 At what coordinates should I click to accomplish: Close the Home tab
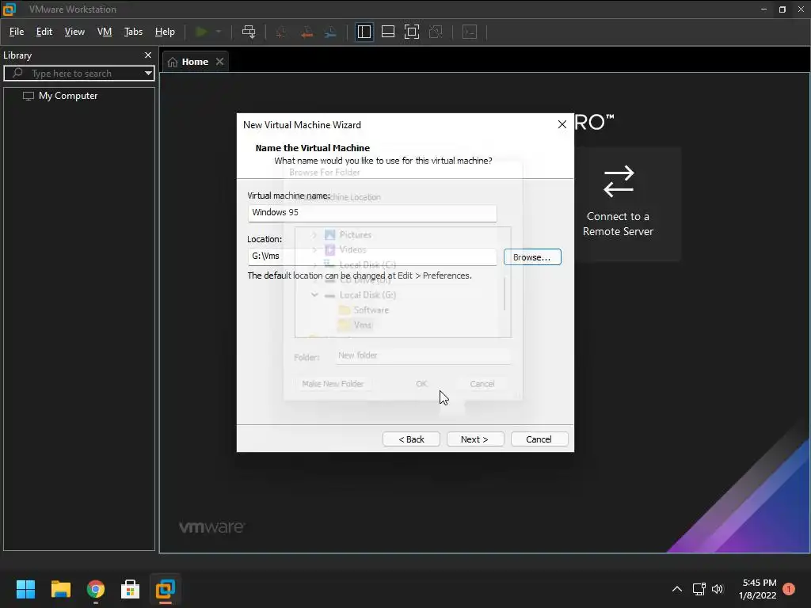(x=220, y=62)
